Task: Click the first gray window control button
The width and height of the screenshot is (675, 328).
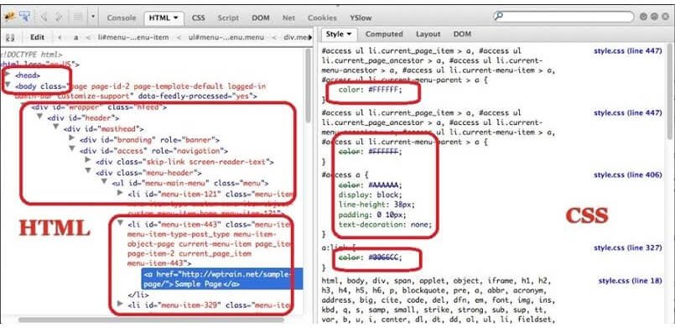Action: point(644,17)
